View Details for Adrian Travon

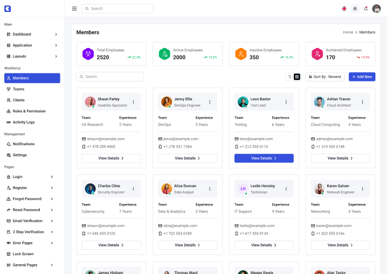[x=340, y=159]
